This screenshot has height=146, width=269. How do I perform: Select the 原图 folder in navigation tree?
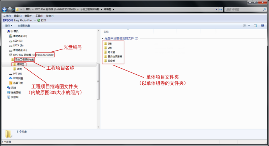point(18,69)
